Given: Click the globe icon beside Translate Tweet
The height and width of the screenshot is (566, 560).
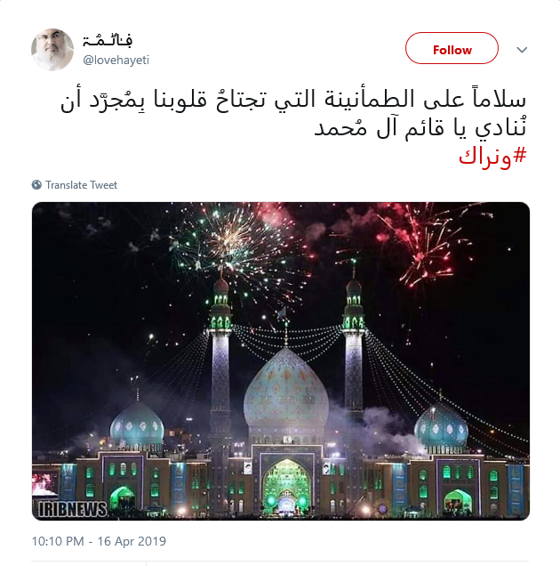Looking at the screenshot, I should [x=36, y=185].
